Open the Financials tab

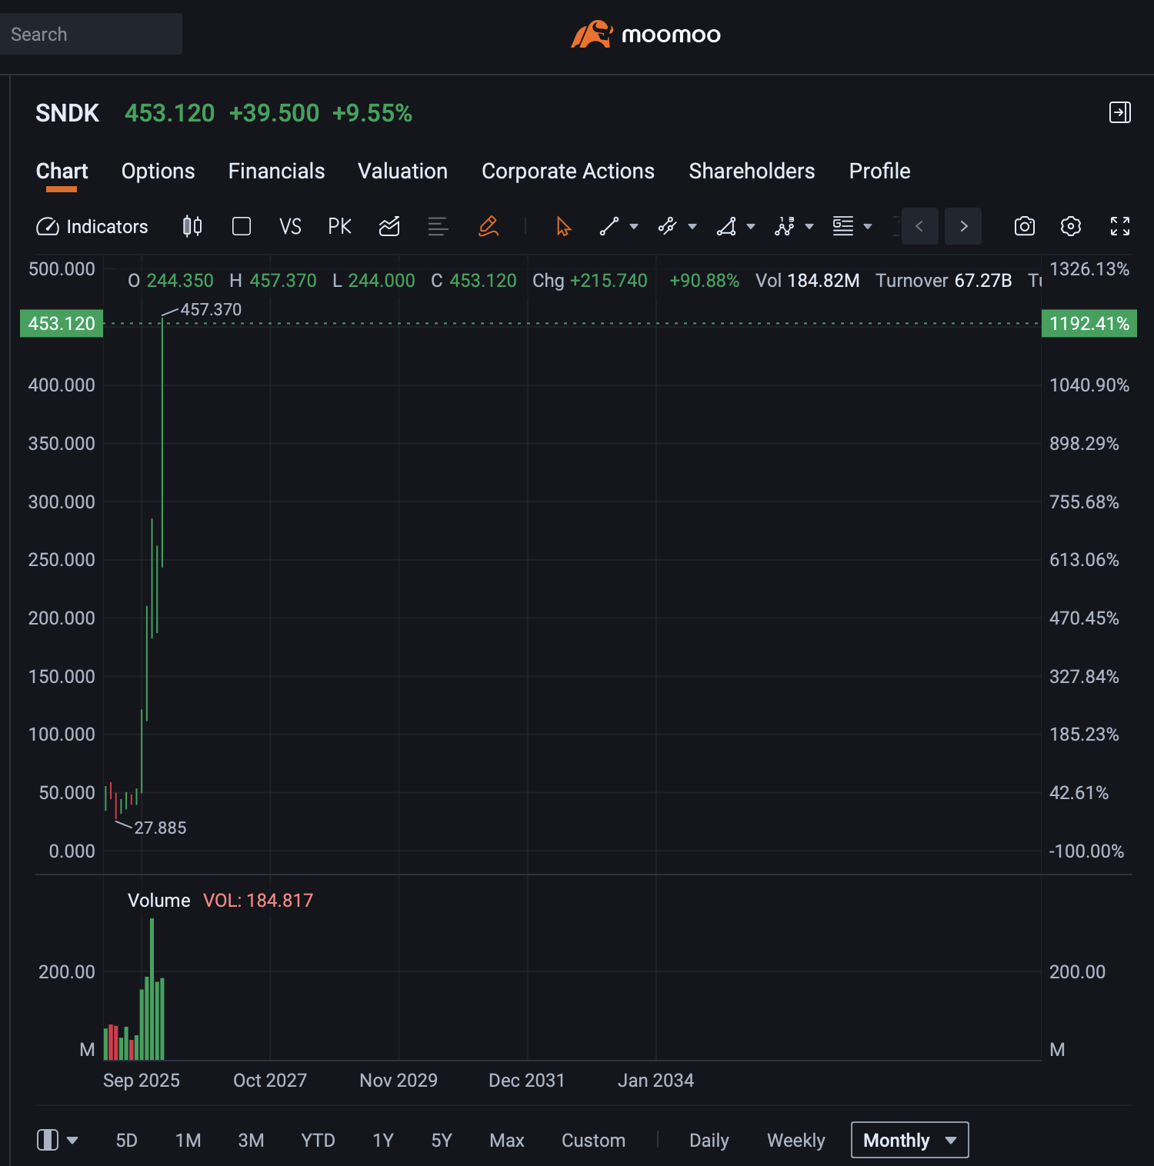(x=276, y=171)
